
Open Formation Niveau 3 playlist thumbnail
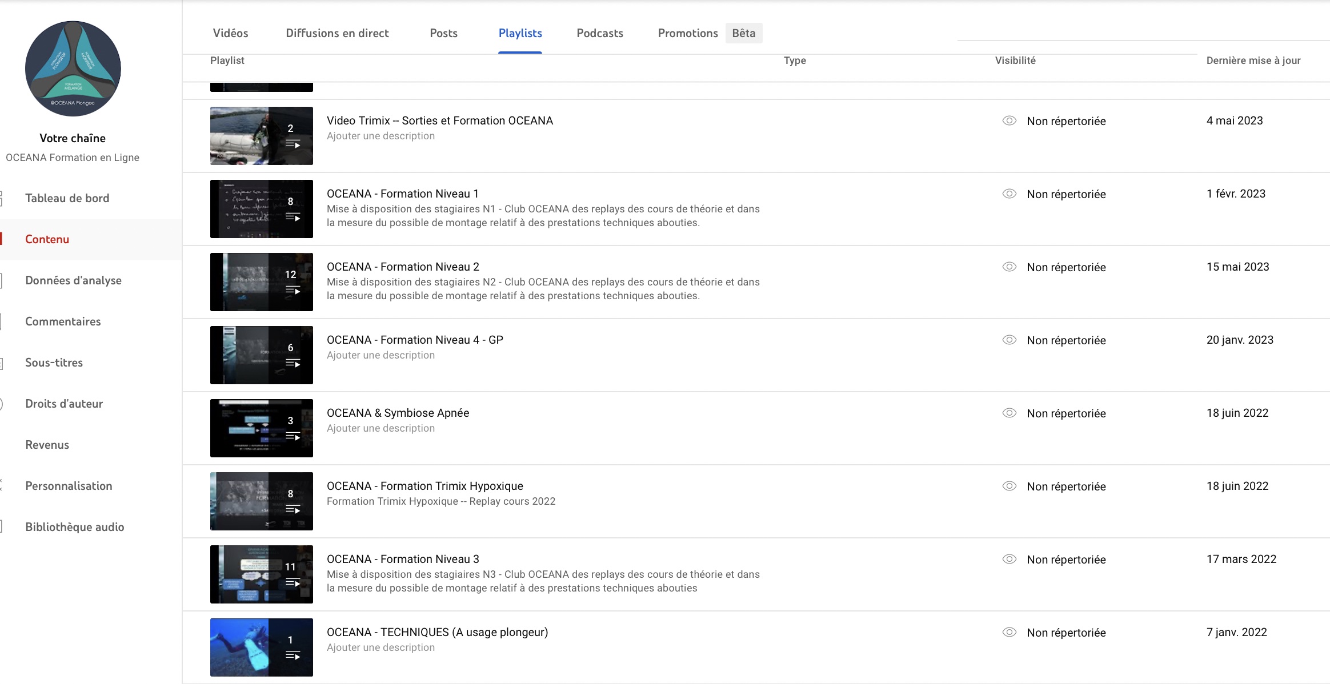tap(262, 574)
